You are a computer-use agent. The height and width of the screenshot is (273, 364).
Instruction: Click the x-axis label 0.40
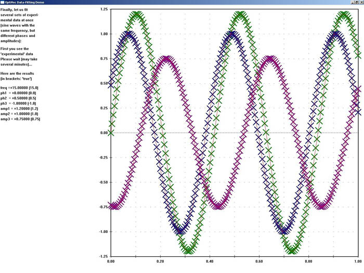(210, 262)
